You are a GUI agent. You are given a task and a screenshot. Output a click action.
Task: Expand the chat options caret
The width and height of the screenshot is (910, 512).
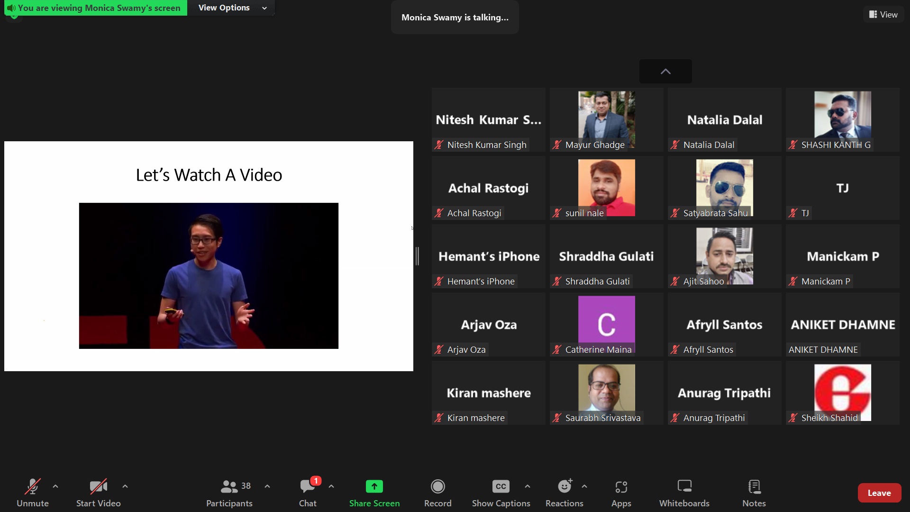(x=331, y=486)
